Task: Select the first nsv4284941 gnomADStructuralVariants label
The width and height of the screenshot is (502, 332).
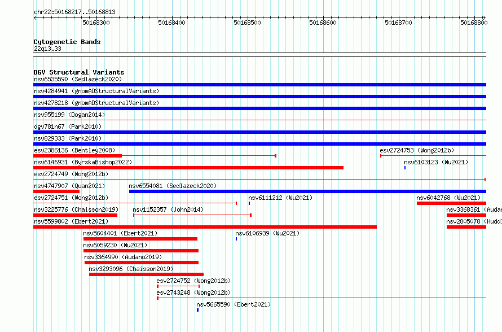Action: 96,91
